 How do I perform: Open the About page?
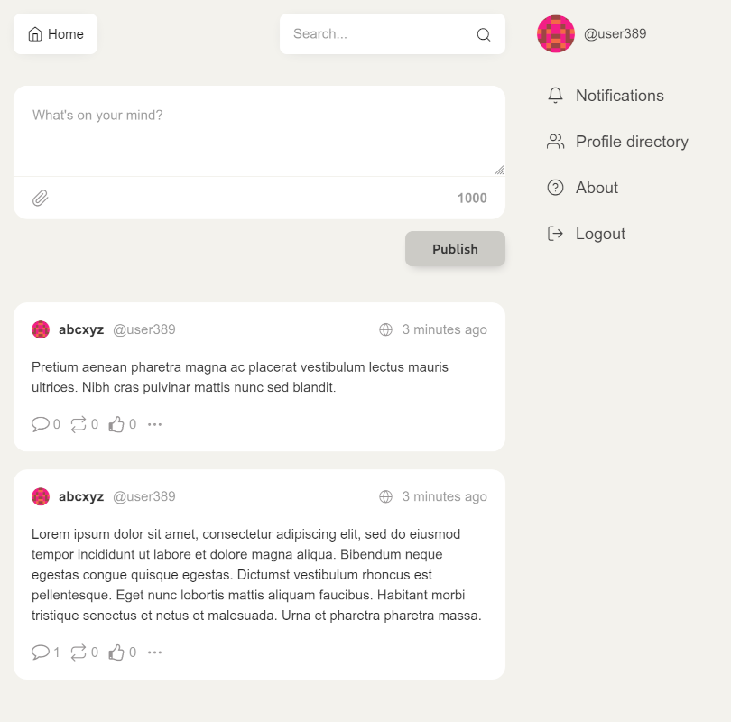coord(582,188)
